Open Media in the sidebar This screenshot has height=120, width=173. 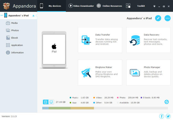(x=19, y=23)
